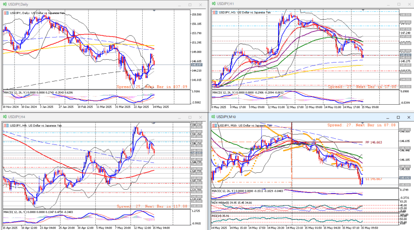This screenshot has height=230, width=414.
Task: Maximize the USDJPY,H4 chart window
Action: [x=190, y=117]
